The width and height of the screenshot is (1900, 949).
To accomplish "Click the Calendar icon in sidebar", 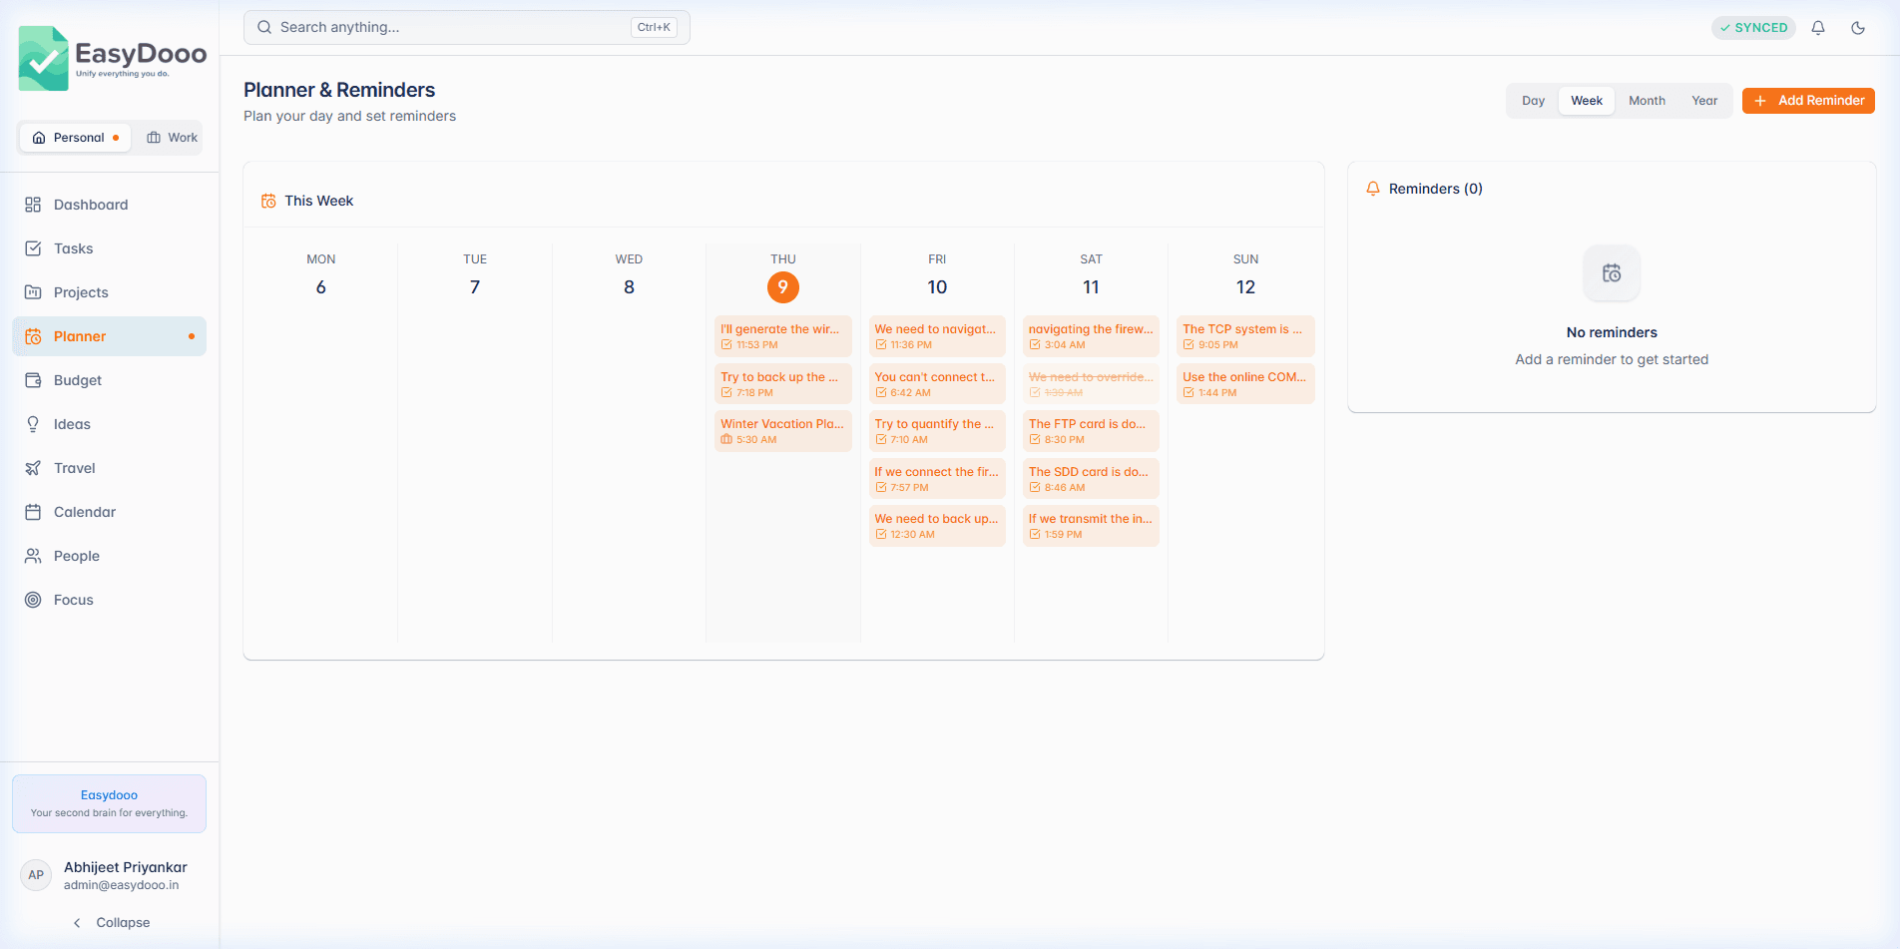I will click(33, 512).
